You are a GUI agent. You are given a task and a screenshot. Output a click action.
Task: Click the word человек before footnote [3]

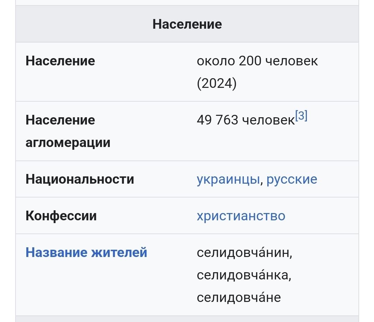coord(268,120)
